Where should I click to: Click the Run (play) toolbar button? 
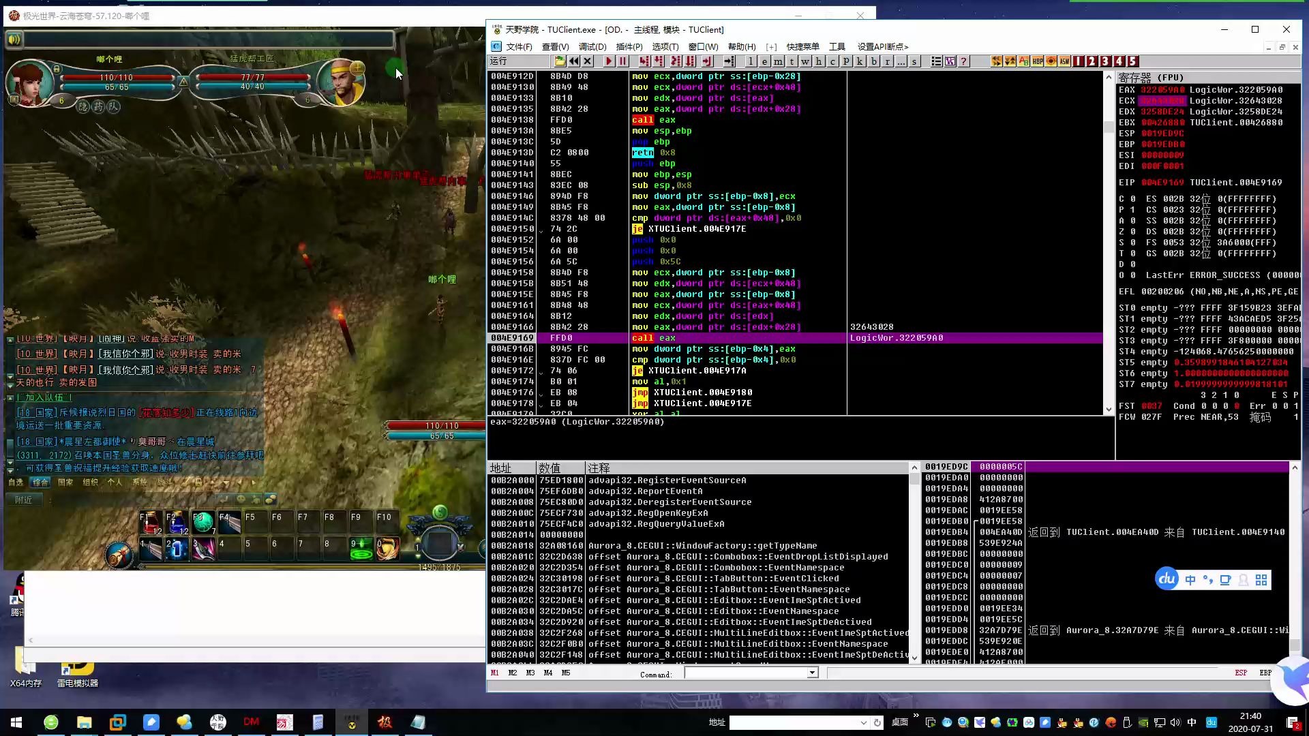(x=609, y=61)
